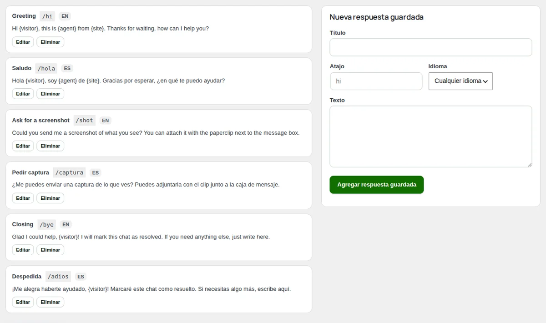The image size is (546, 323).
Task: Click inside the Texto textarea
Action: pyautogui.click(x=431, y=136)
